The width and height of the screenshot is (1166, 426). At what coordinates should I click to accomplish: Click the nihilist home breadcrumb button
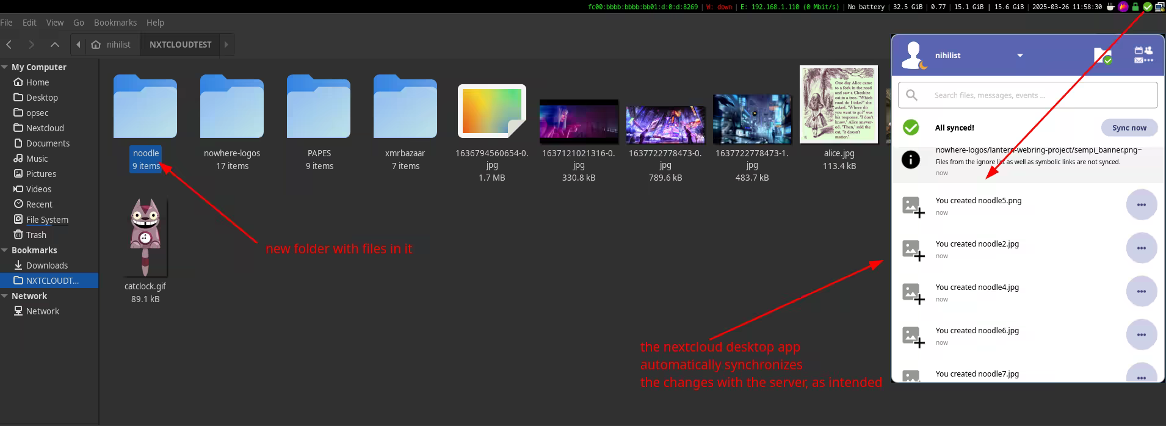tap(110, 45)
